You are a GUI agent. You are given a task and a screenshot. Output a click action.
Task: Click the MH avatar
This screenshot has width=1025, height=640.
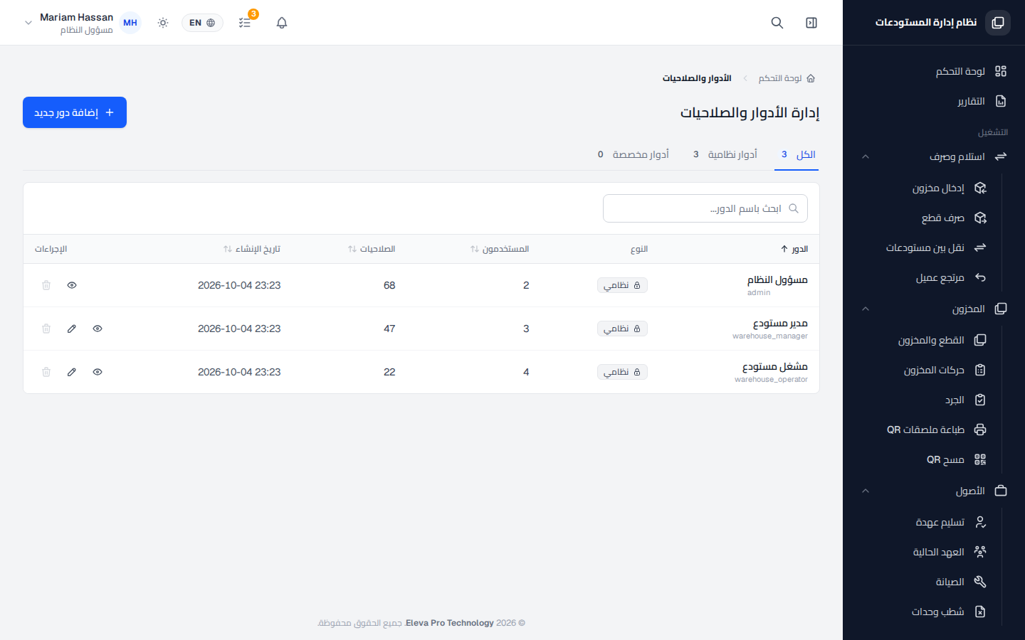click(130, 23)
